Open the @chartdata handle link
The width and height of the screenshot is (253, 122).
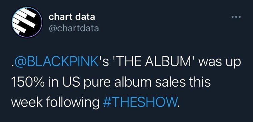click(74, 28)
